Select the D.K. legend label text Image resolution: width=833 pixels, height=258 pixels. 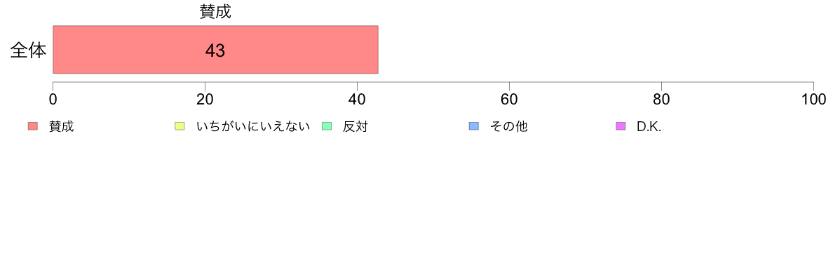coord(649,127)
